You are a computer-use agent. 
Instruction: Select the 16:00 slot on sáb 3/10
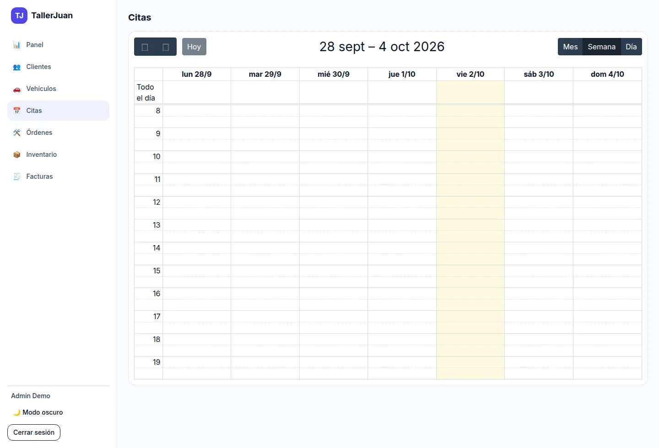point(539,293)
